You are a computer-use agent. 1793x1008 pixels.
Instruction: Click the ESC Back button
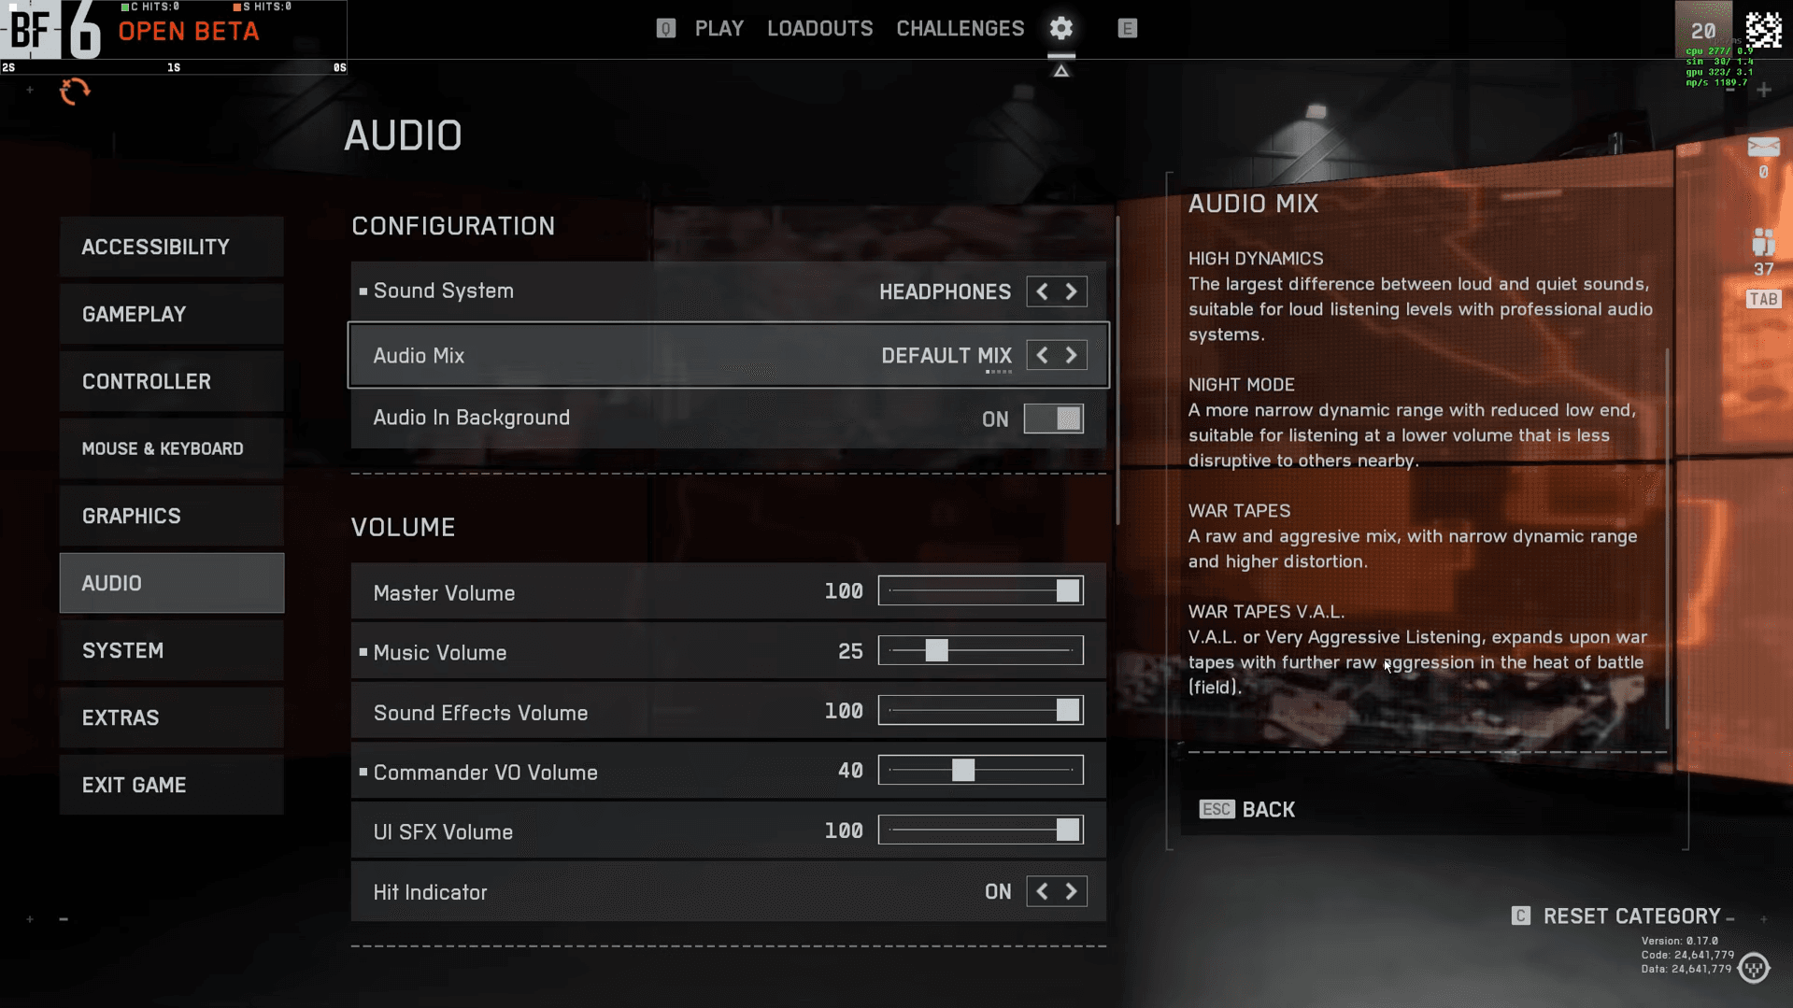pyautogui.click(x=1247, y=809)
